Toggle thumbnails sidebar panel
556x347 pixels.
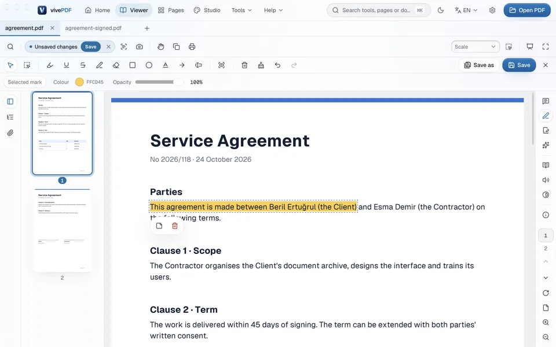[x=10, y=102]
